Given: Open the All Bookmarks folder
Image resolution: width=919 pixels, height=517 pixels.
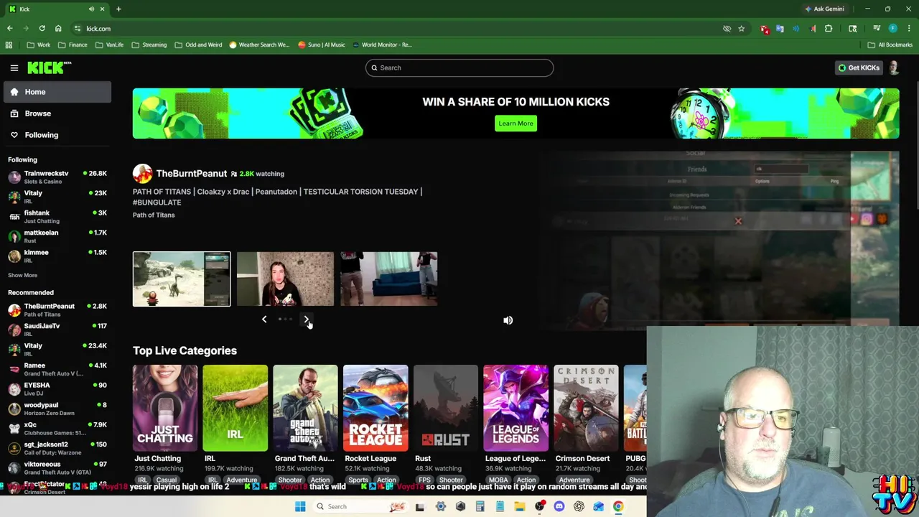Looking at the screenshot, I should coord(890,45).
